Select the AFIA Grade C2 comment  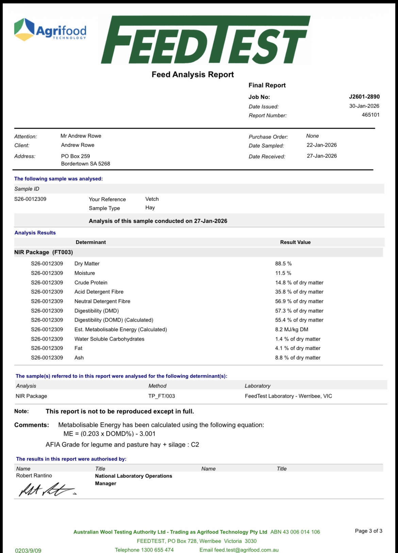(122, 445)
